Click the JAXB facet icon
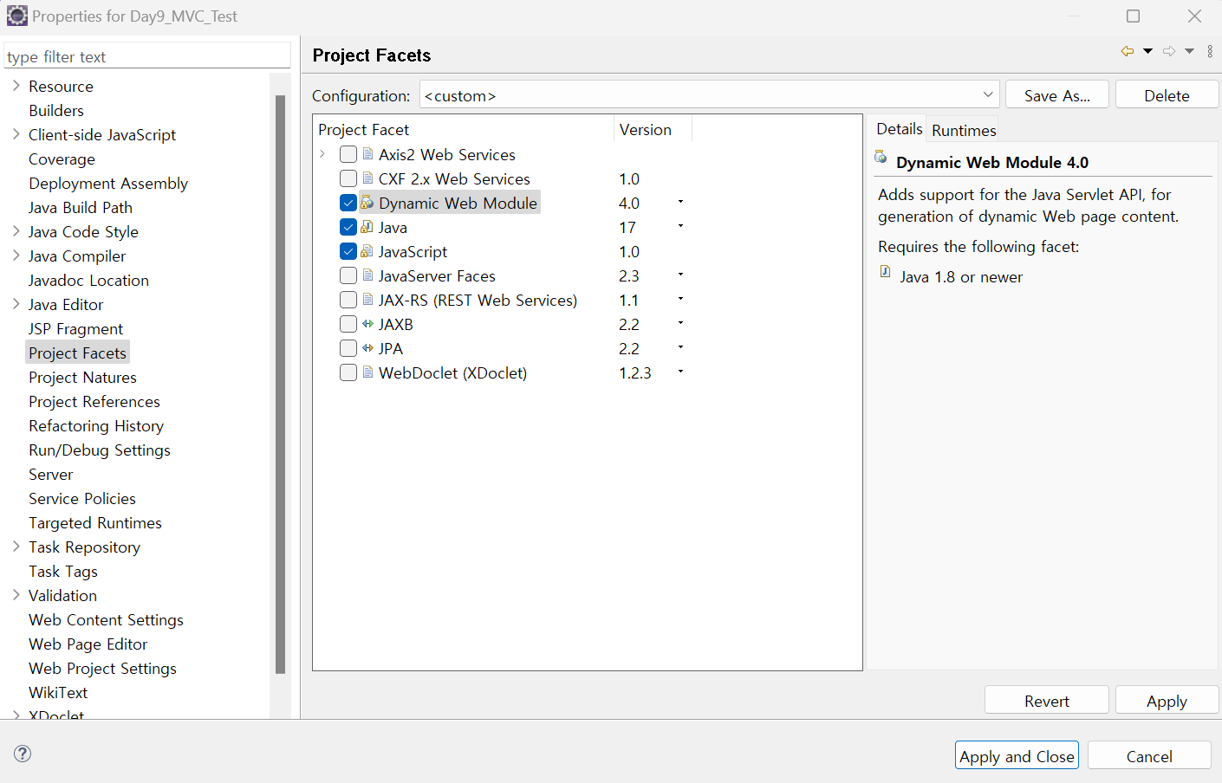Image resolution: width=1222 pixels, height=783 pixels. (x=367, y=324)
